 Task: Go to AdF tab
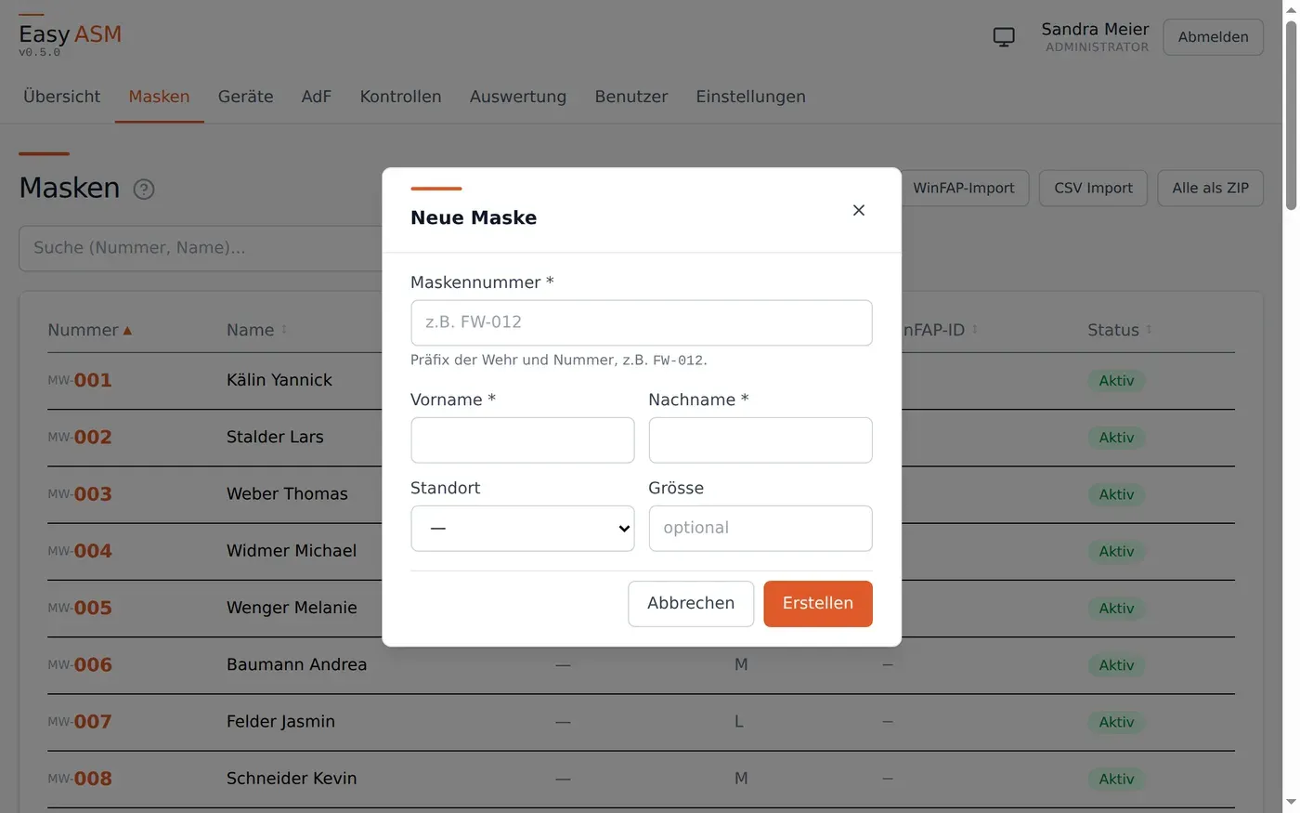[317, 97]
